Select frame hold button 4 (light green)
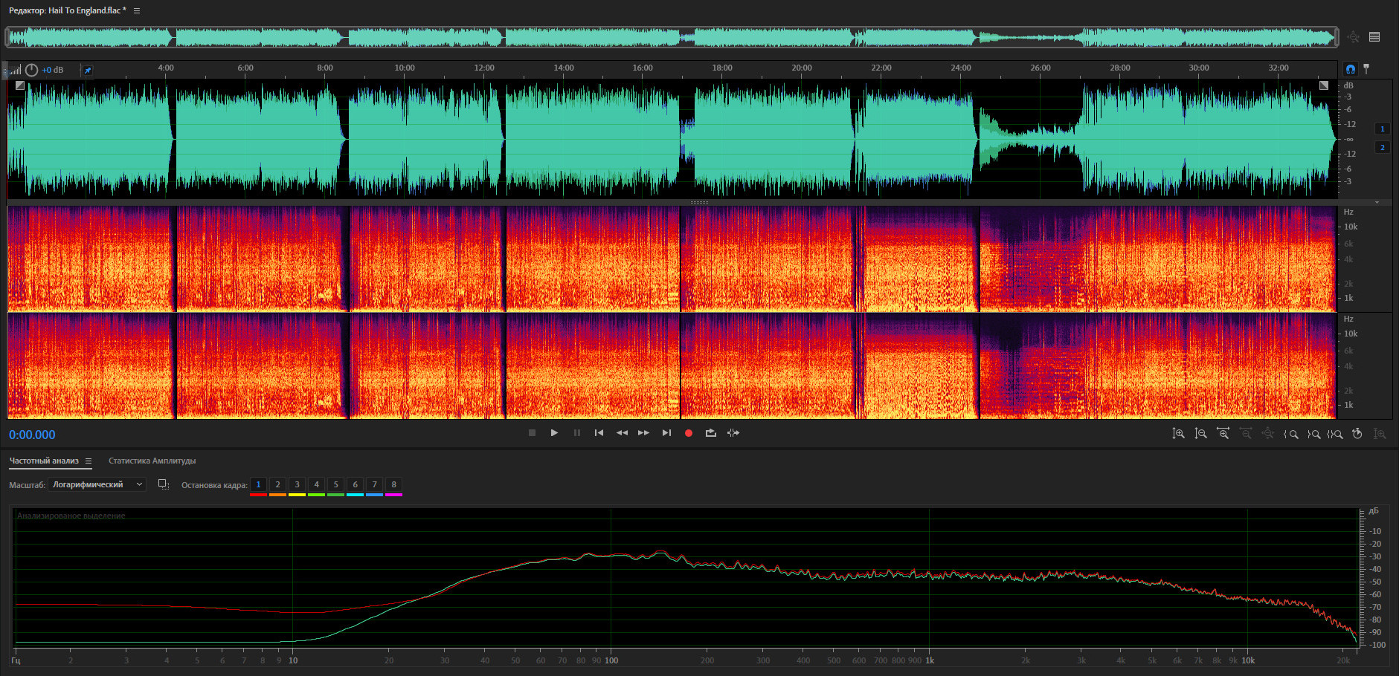Image resolution: width=1399 pixels, height=676 pixels. pyautogui.click(x=316, y=485)
